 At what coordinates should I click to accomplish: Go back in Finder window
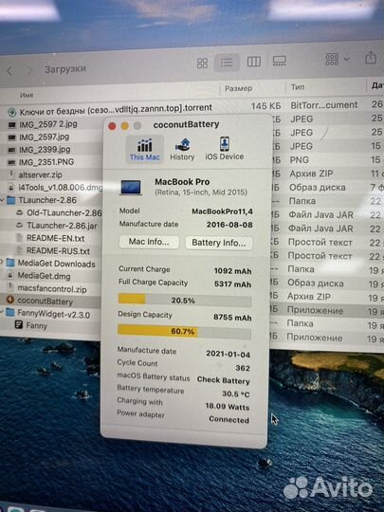tap(9, 70)
